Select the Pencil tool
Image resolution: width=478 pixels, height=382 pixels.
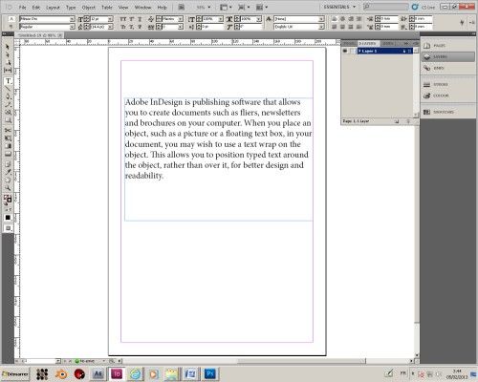click(x=8, y=104)
